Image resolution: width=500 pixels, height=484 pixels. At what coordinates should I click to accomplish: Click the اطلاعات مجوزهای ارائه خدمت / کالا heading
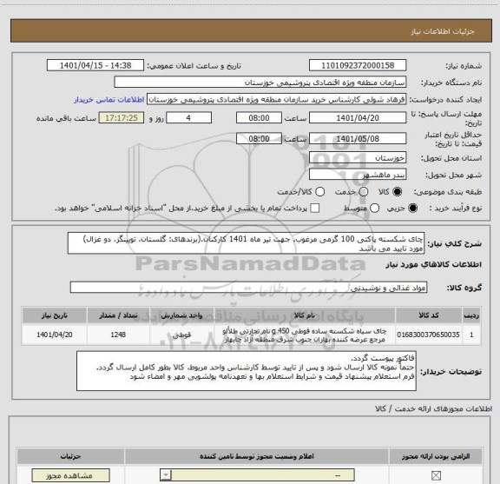coord(434,408)
